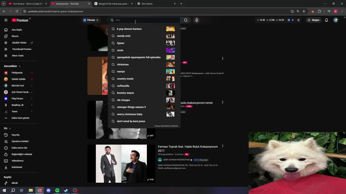Switch to the Cem Karaca - Tamirci Çırağı tab
Screen dimensions: 346x194
tap(28, 4)
